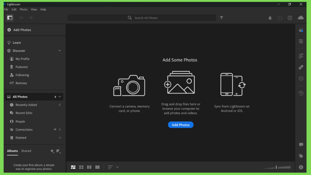Expand the Connections arrow
This screenshot has height=175, width=311.
pos(60,129)
